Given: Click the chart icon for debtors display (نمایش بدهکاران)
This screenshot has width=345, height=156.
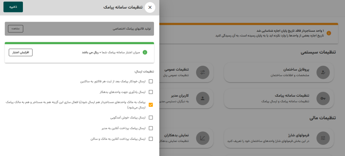Looking at the screenshot, I should click(x=202, y=137).
